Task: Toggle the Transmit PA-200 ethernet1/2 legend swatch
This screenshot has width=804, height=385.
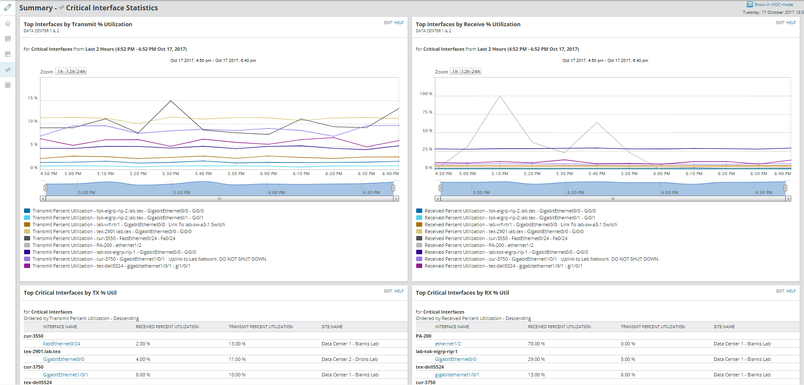Action: tap(27, 245)
